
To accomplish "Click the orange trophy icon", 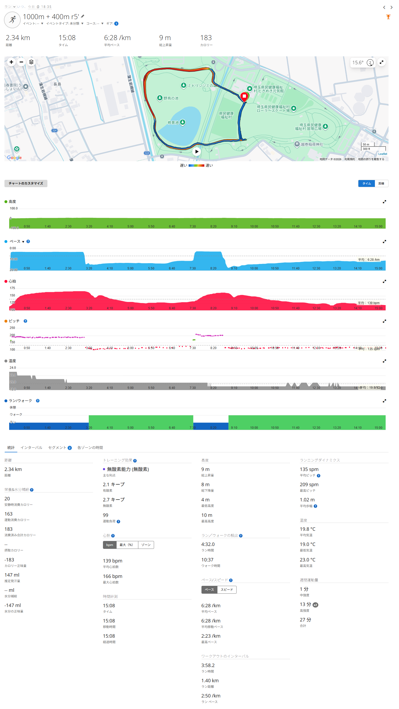I will click(388, 17).
